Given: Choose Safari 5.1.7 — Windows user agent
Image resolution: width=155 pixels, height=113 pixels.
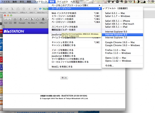Looking at the screenshot, I should click(x=122, y=16).
